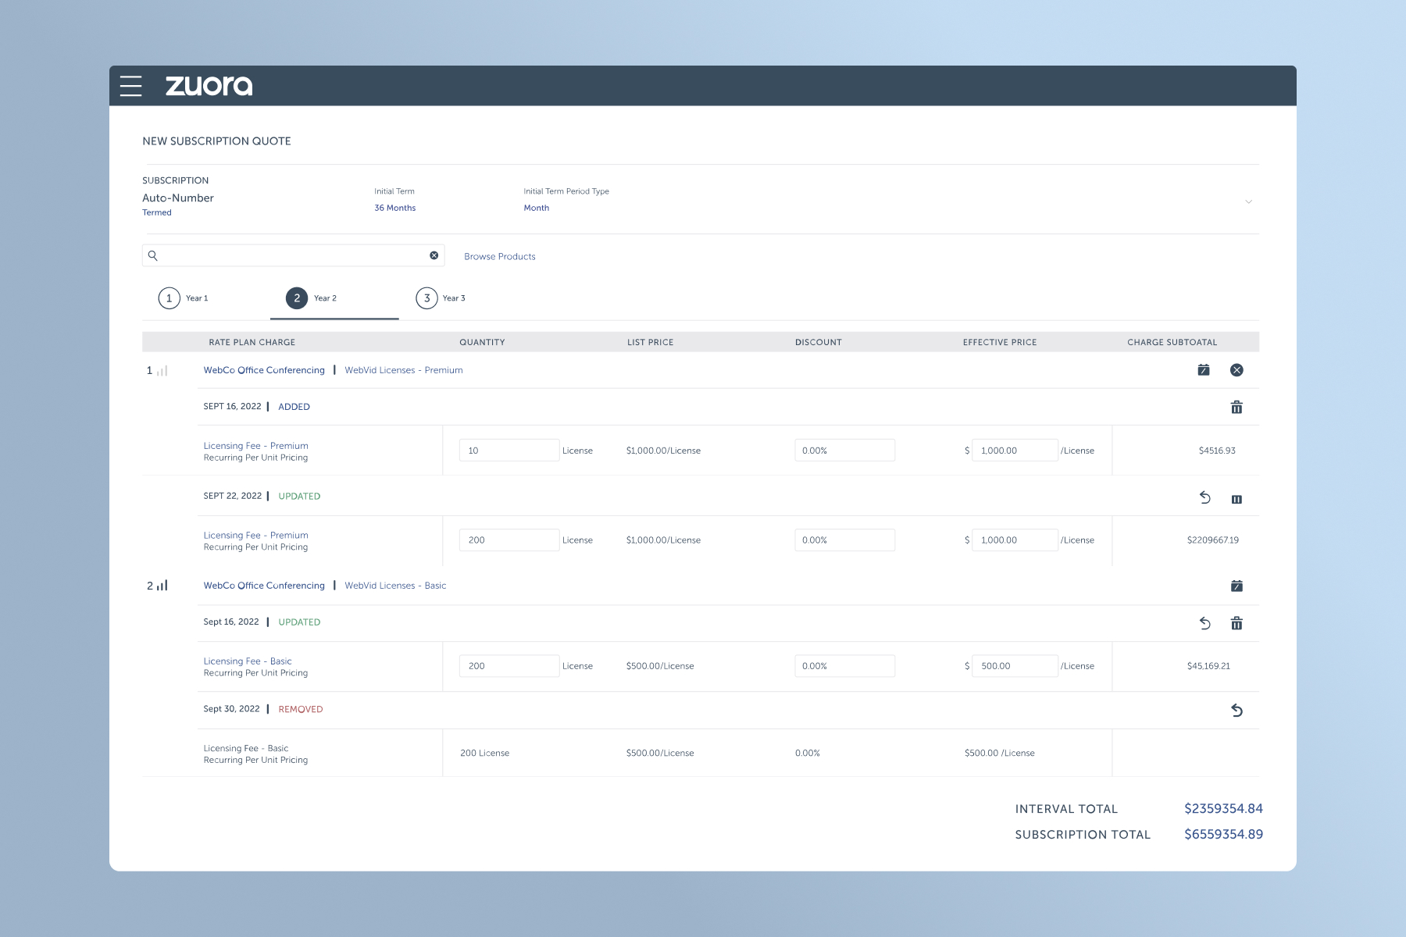Delete the Sept 16 Basic update entry
The width and height of the screenshot is (1406, 937).
[1236, 623]
